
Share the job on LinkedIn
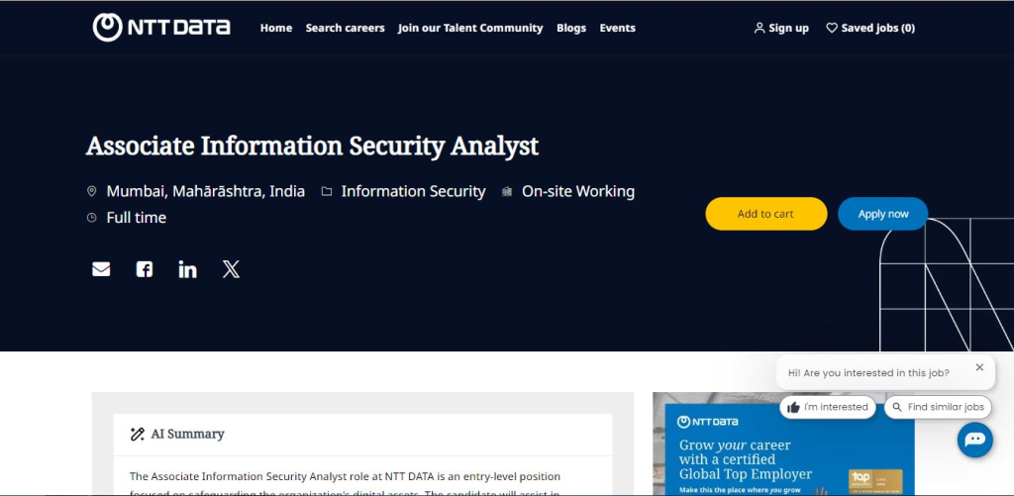tap(187, 269)
